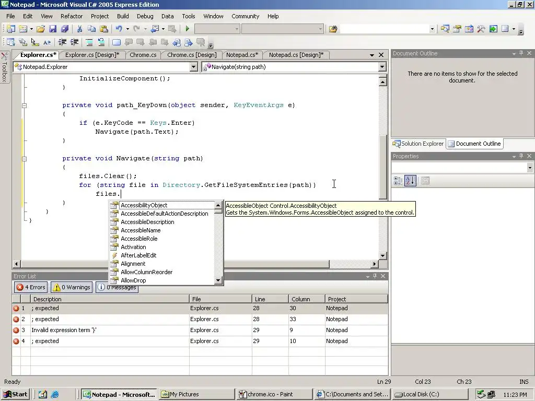Open the Refactor menu
Screen dimensions: 535x401
pos(71,16)
